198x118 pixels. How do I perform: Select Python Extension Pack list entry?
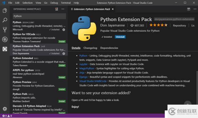(x=39, y=50)
